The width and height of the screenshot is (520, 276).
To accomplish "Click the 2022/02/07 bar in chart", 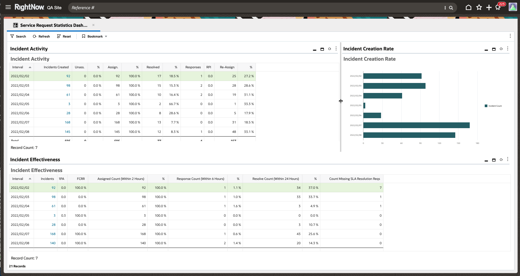I will click(x=417, y=125).
